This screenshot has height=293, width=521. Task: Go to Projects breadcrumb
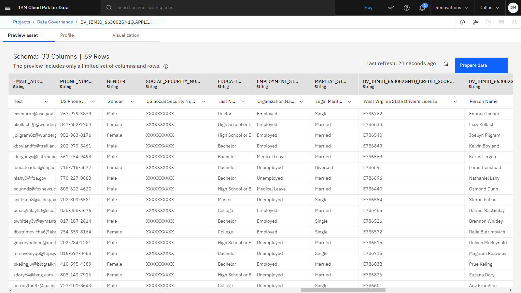[21, 22]
